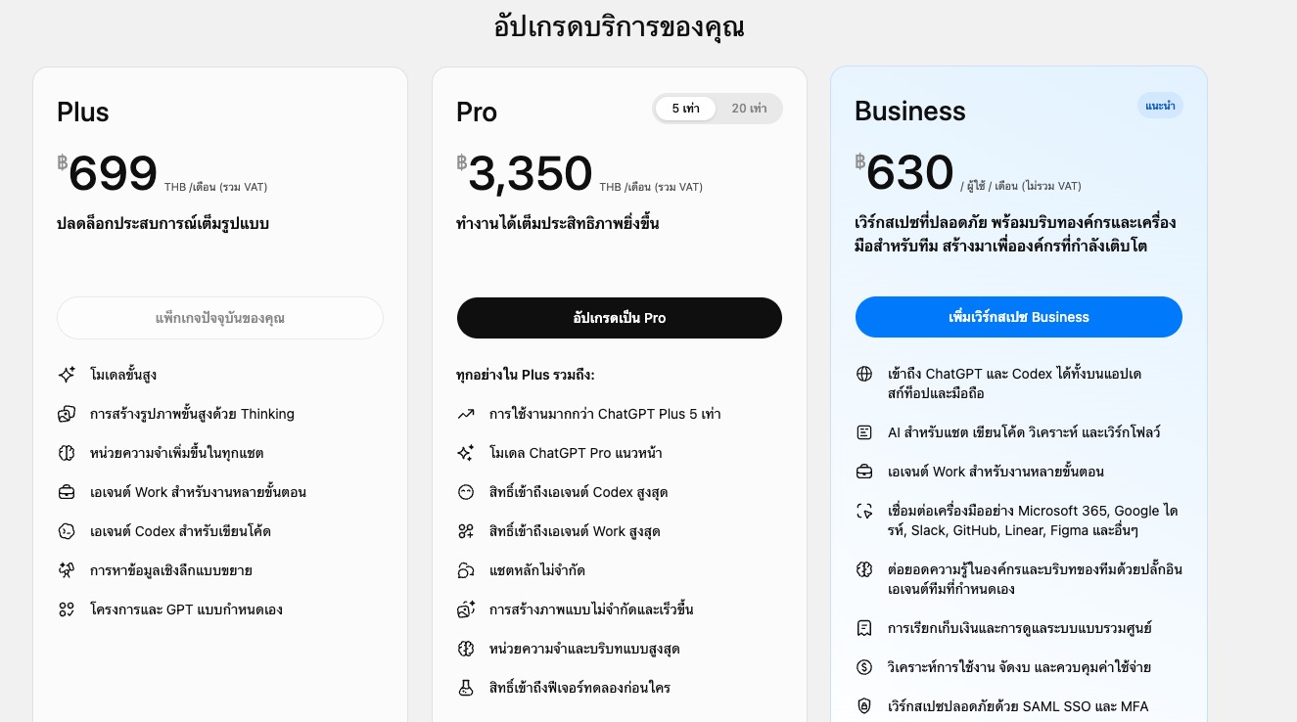1297x722 pixels.
Task: Click the chat bubble icon for แชตหลักไม่จำกัด
Action: (x=466, y=570)
